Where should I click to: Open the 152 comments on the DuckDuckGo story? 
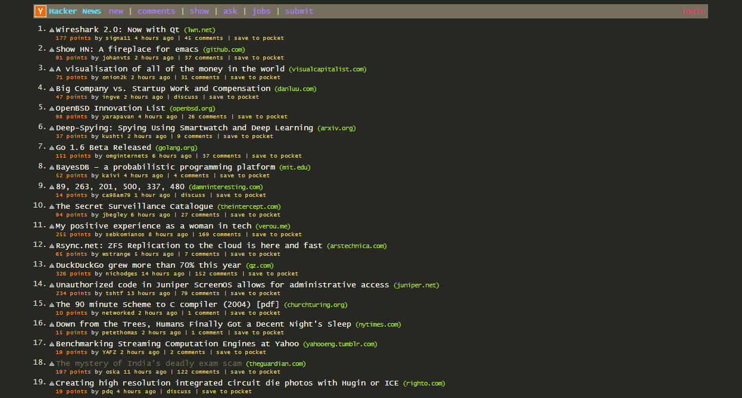[x=217, y=273]
